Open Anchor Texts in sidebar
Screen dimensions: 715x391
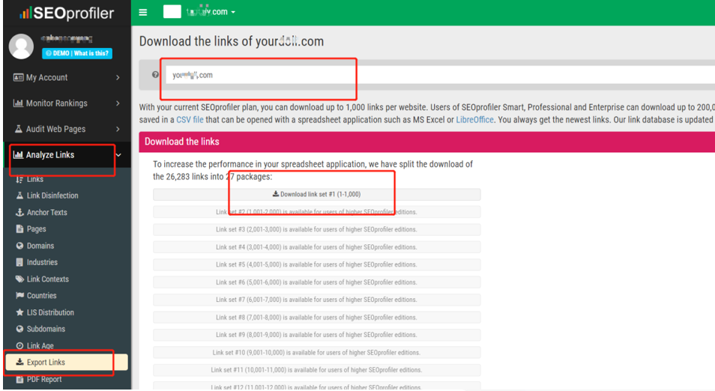tap(46, 213)
